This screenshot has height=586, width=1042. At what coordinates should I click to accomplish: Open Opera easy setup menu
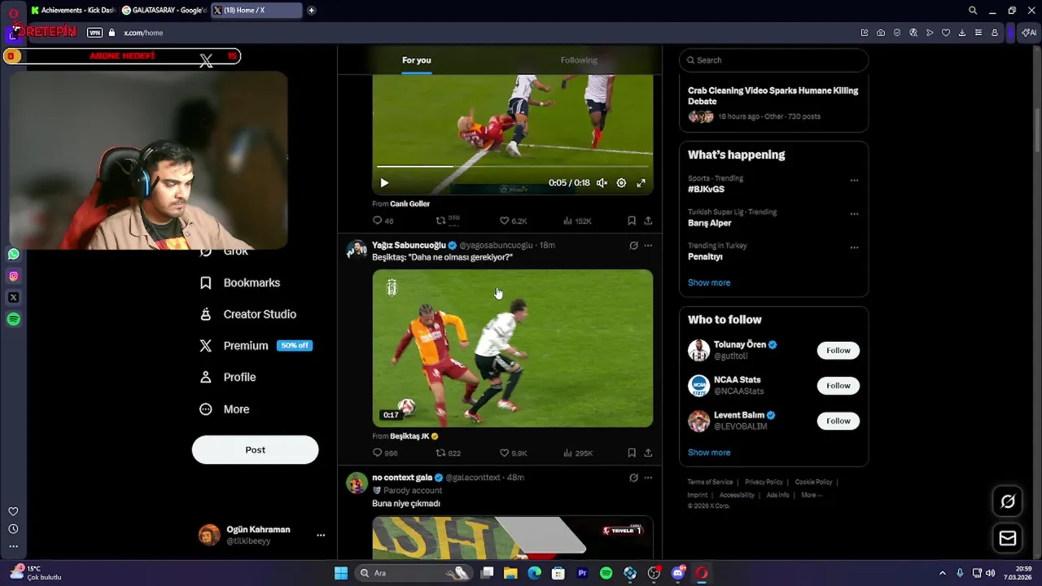coord(979,33)
